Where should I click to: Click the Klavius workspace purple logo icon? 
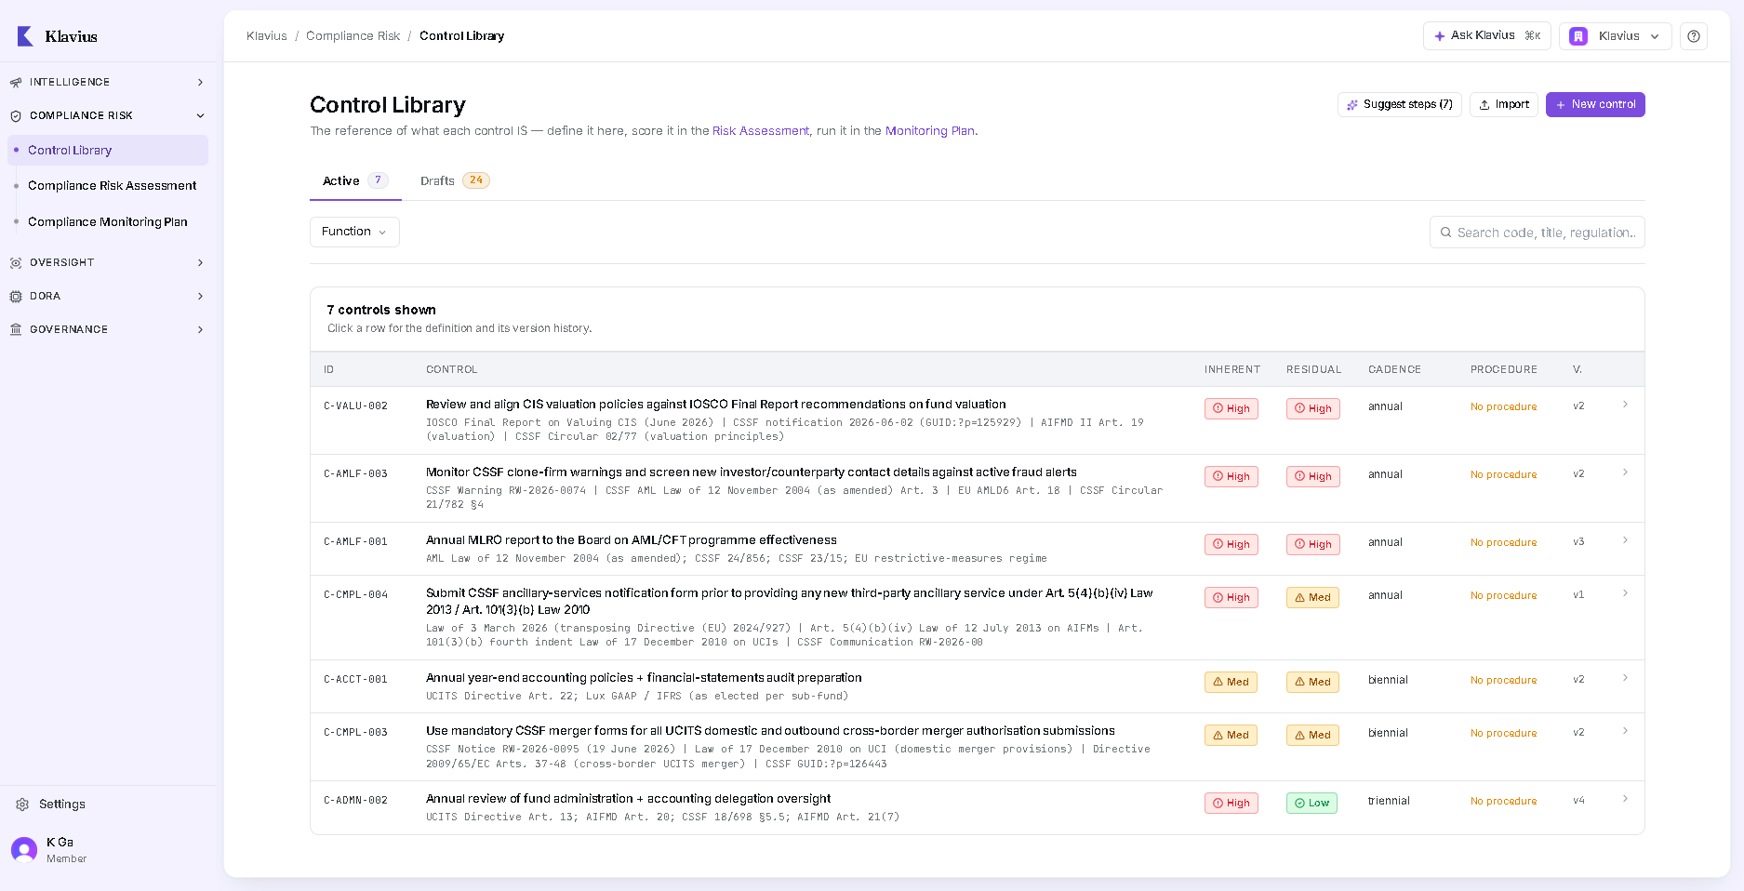coord(1578,36)
